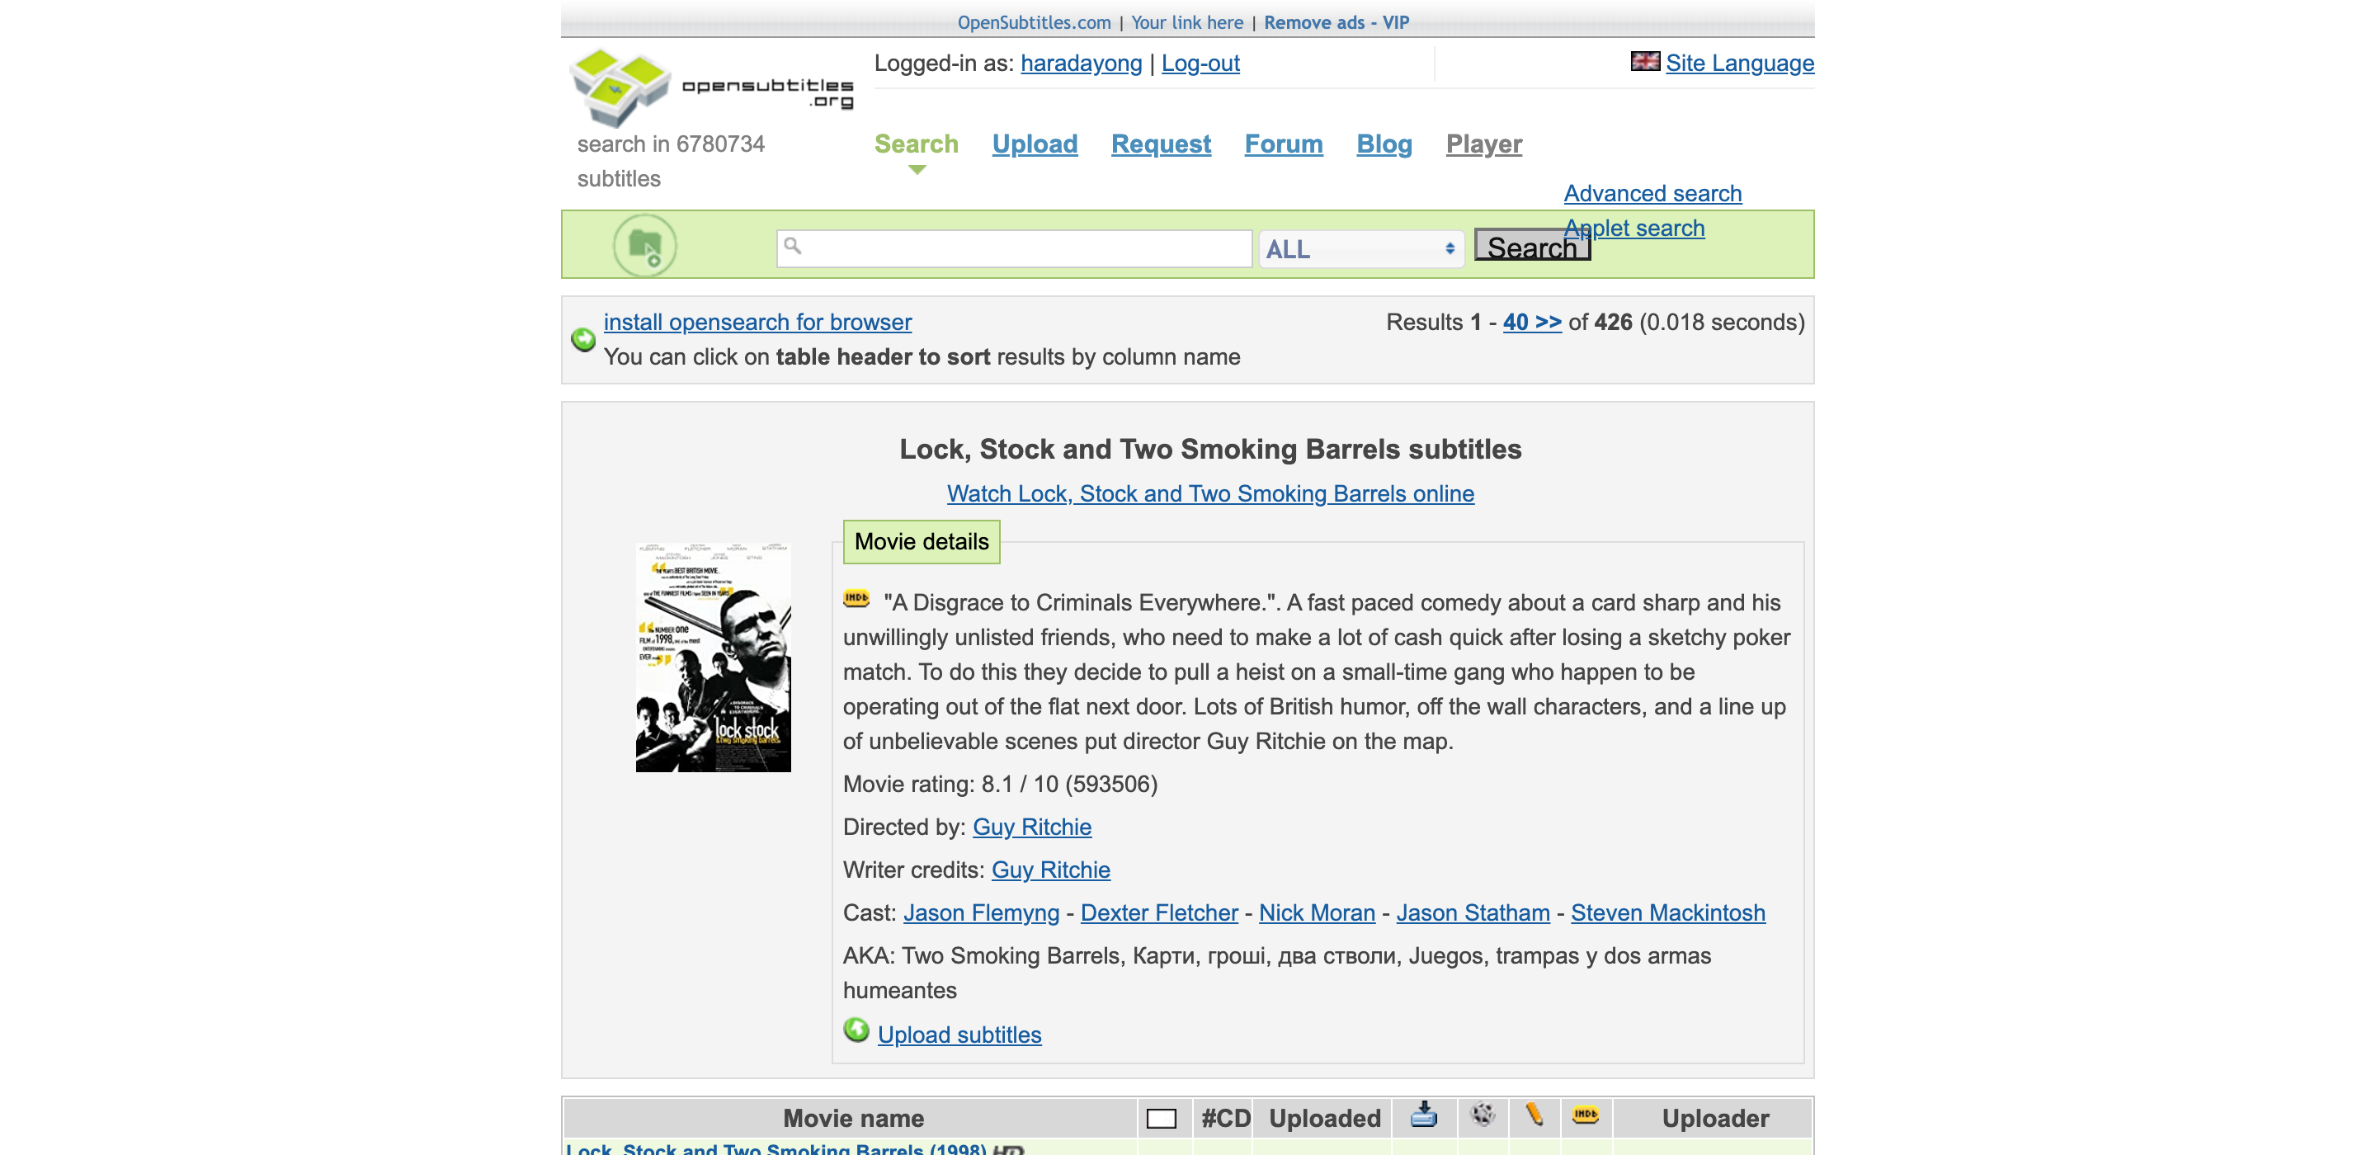
Task: Open the Forum menu tab
Action: [1283, 144]
